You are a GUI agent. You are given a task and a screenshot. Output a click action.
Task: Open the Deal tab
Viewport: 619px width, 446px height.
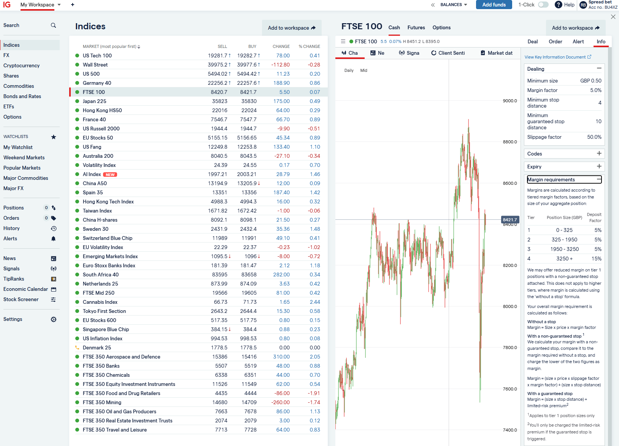pos(533,41)
